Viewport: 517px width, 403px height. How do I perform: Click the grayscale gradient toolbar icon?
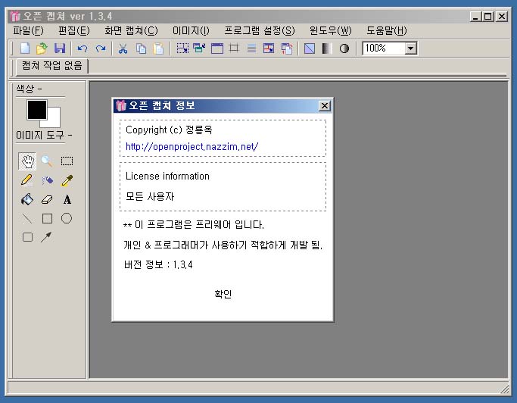coord(327,48)
